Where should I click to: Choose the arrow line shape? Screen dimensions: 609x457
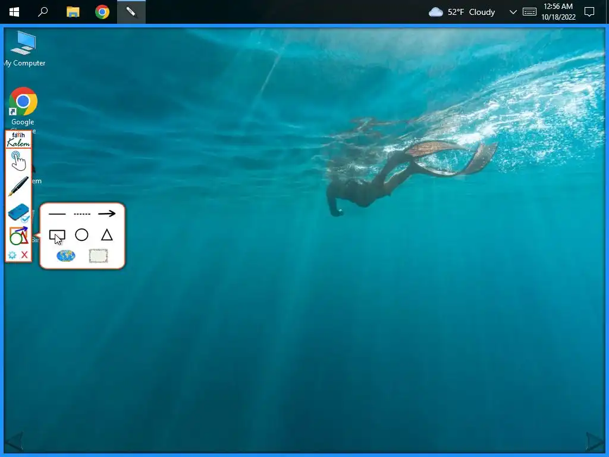coord(107,214)
